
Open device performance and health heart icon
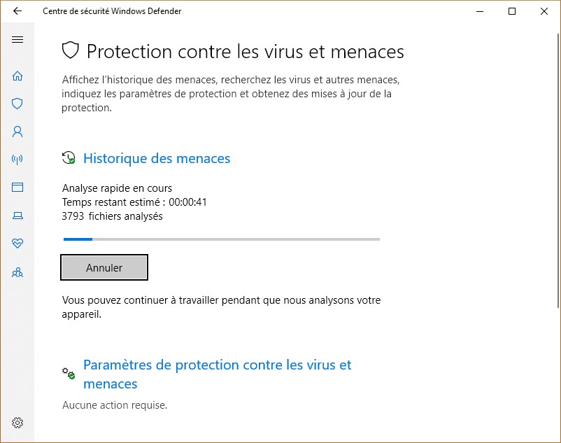click(x=17, y=244)
